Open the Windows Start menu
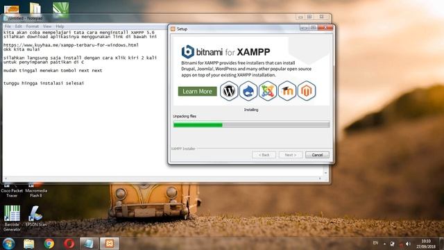The height and width of the screenshot is (250, 444). tap(9, 244)
